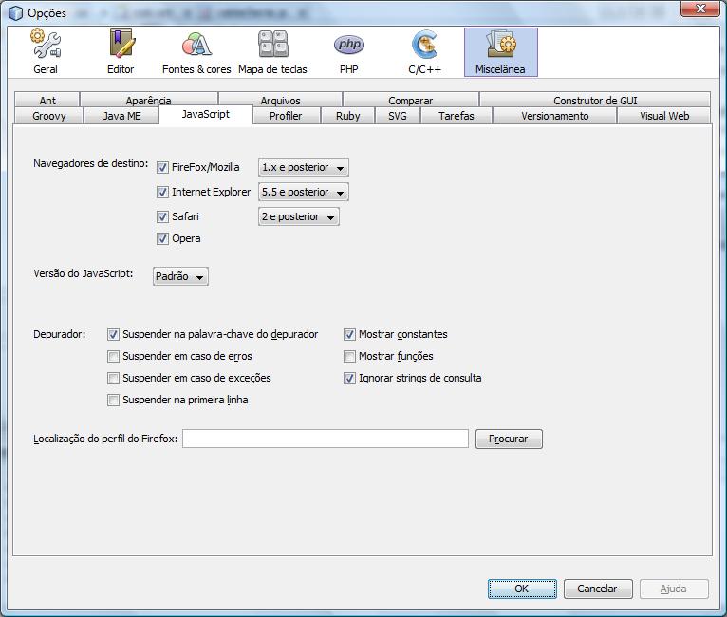The image size is (727, 617).
Task: Switch to the Profiler tab
Action: point(286,116)
